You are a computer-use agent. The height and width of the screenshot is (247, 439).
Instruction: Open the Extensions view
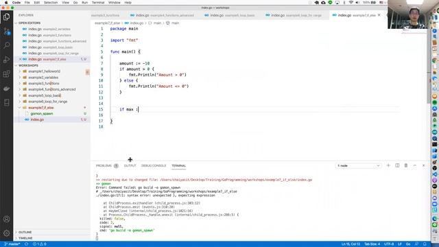[x=6, y=74]
